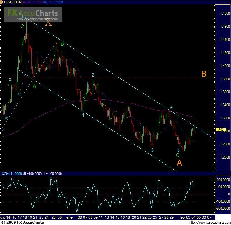Select the large orange B wave label
The height and width of the screenshot is (225, 231).
point(204,74)
